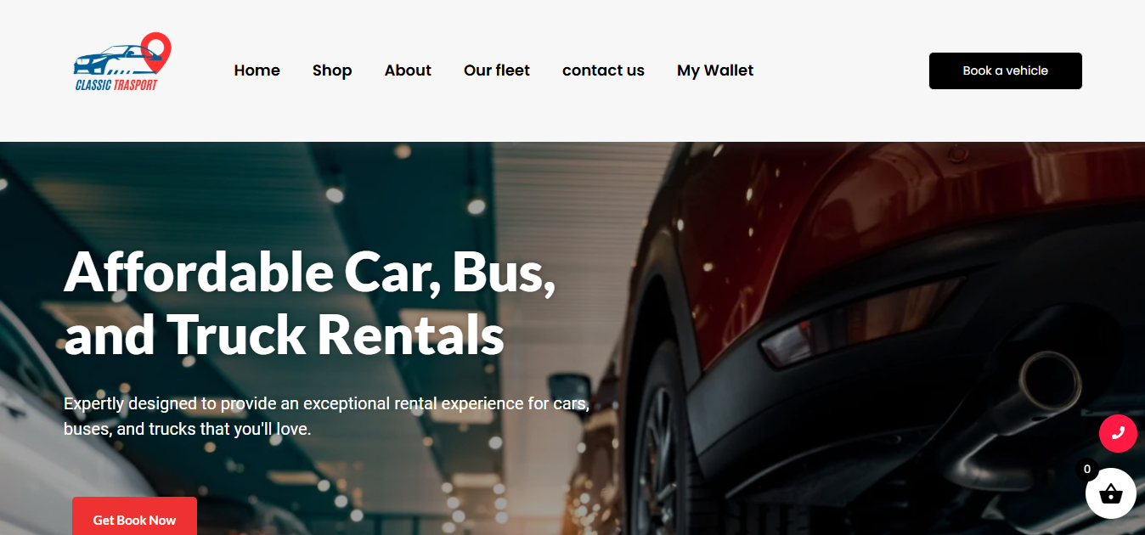Click the black Book a vehicle button
The image size is (1145, 535).
coord(1006,70)
